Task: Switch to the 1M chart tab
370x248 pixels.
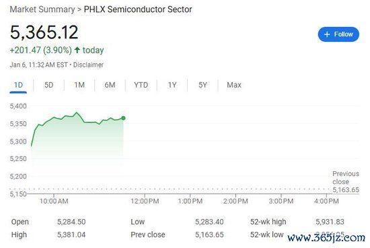Action: click(79, 85)
